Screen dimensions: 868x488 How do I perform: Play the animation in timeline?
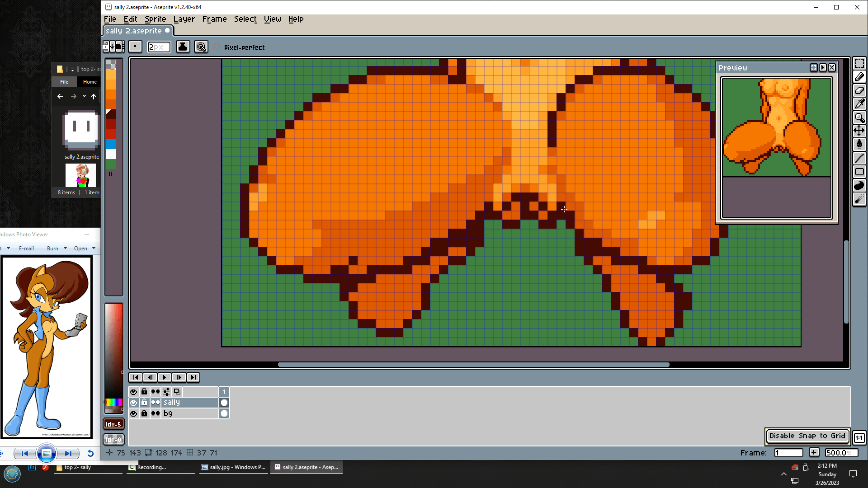click(164, 377)
